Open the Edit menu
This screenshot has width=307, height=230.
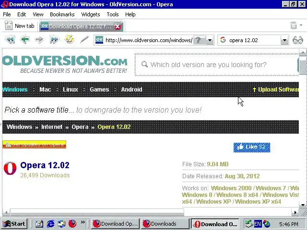[x=22, y=14]
